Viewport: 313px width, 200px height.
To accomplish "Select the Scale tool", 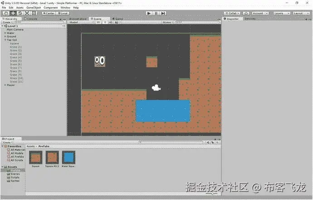I will (x=27, y=13).
